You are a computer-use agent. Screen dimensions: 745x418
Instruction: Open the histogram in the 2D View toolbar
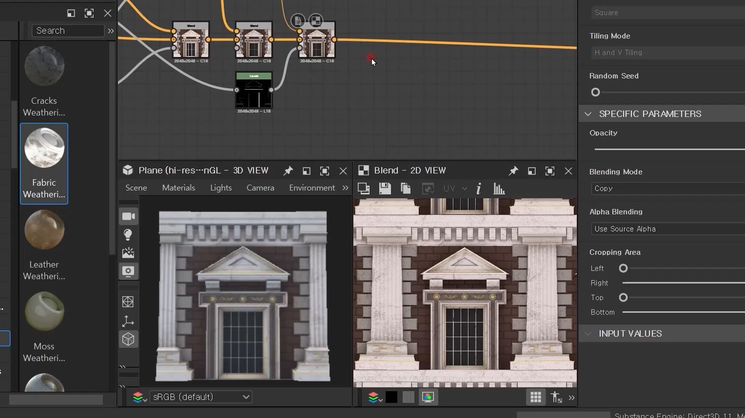[x=499, y=189]
